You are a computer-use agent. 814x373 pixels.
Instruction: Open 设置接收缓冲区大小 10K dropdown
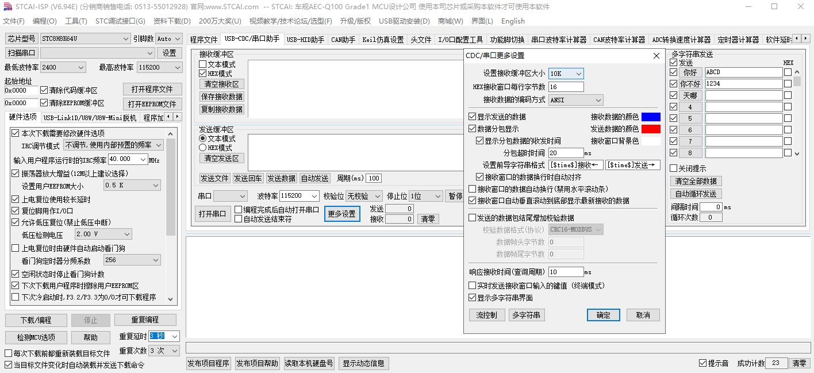[x=566, y=74]
